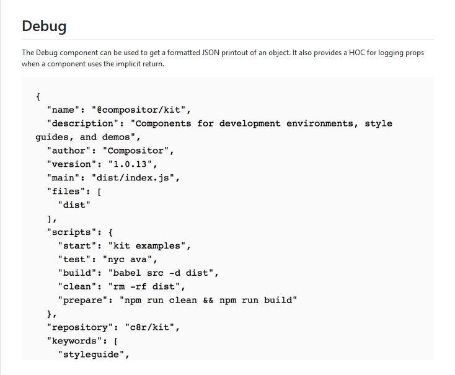Click the Debug heading
455x375 pixels.
click(x=44, y=27)
